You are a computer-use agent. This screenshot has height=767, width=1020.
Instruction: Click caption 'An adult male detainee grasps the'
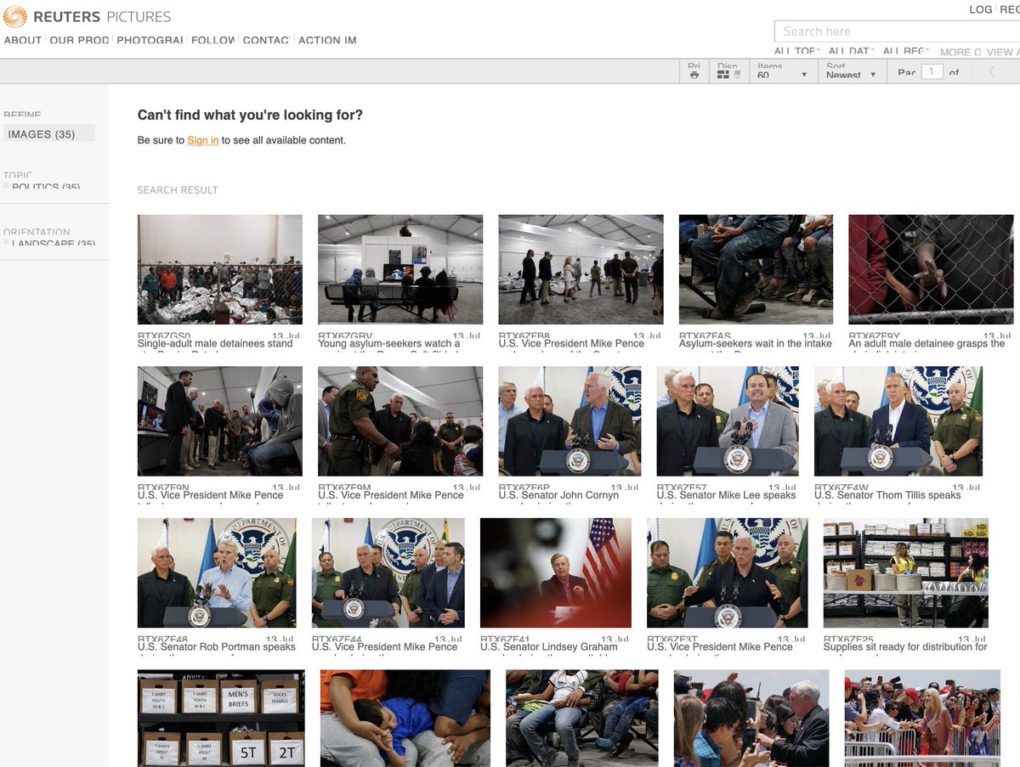click(x=926, y=343)
